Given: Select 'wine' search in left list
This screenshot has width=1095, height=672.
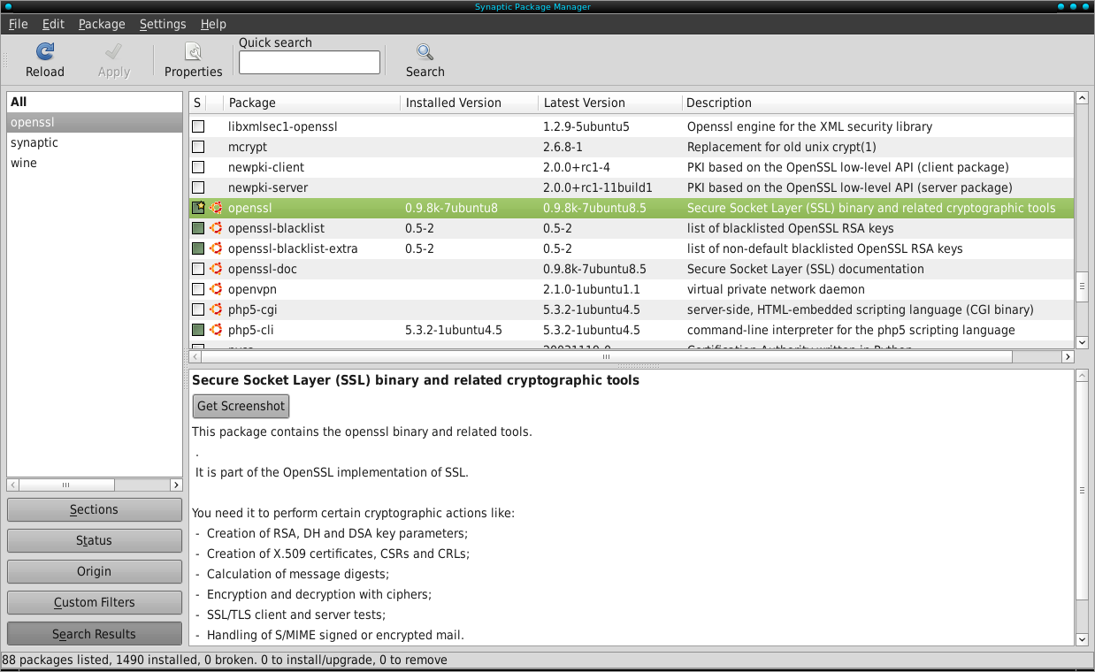Looking at the screenshot, I should (94, 163).
